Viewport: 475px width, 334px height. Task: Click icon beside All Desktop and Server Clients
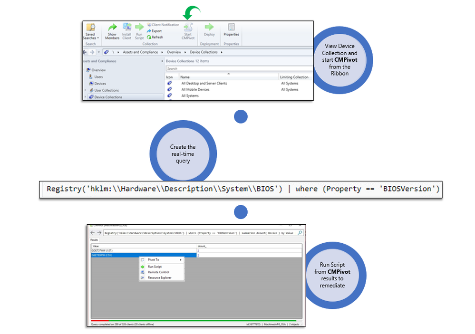[x=170, y=83]
